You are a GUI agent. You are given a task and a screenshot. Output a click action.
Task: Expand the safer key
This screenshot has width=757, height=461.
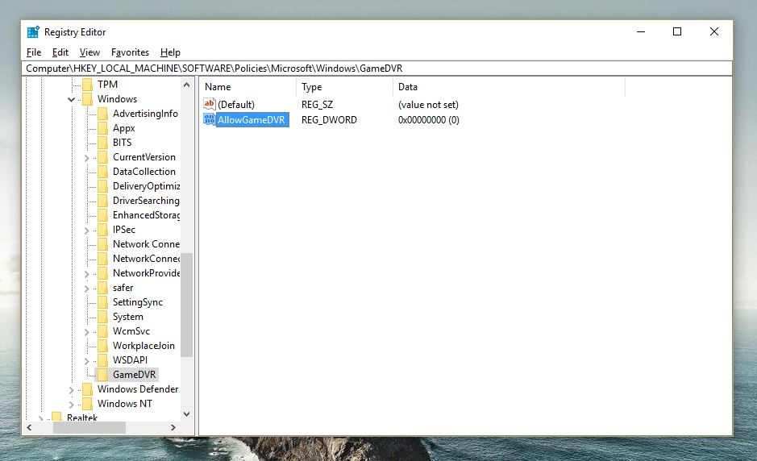(x=87, y=289)
